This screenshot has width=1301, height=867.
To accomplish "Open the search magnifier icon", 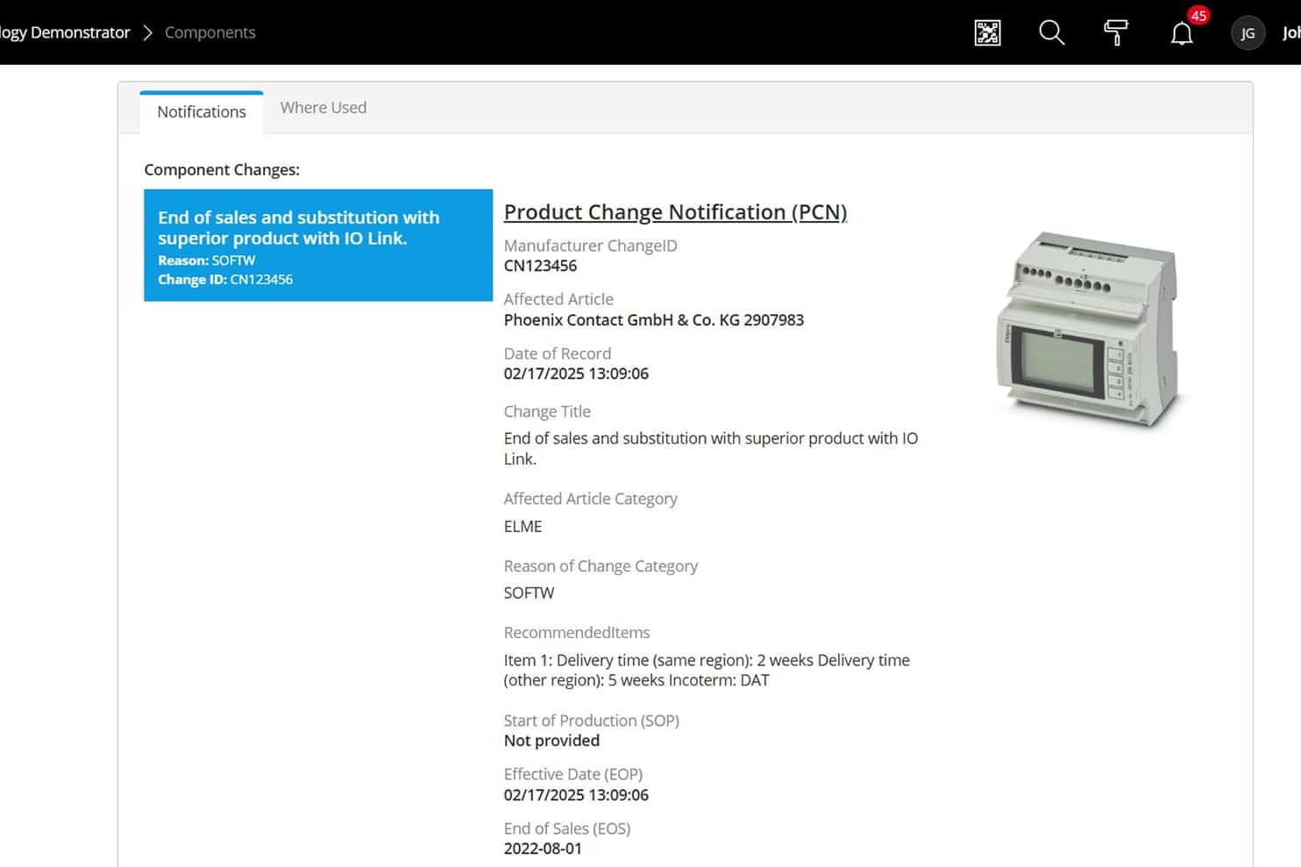I will (x=1051, y=33).
